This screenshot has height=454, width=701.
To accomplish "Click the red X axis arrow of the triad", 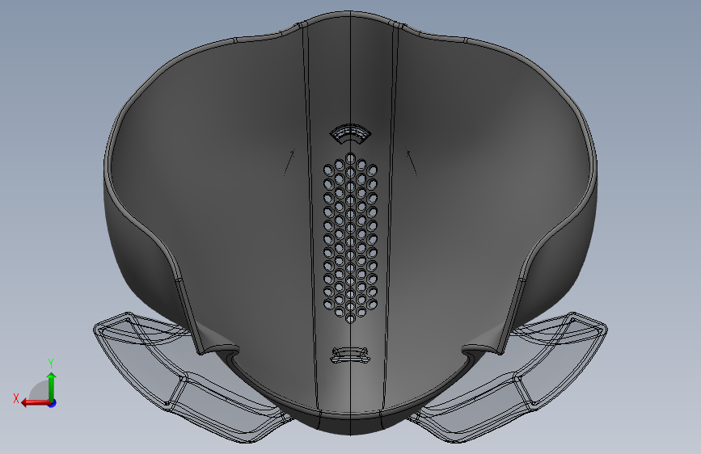I will [x=36, y=402].
